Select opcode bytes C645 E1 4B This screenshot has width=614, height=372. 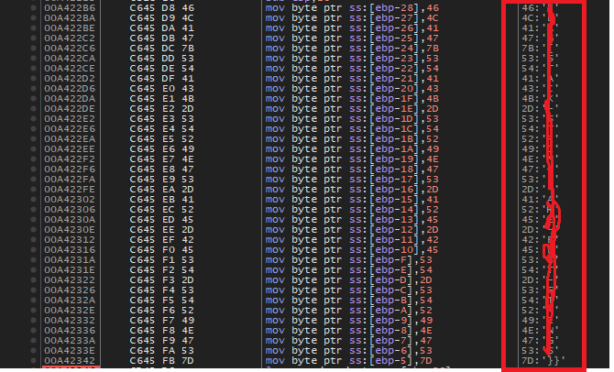tap(161, 99)
